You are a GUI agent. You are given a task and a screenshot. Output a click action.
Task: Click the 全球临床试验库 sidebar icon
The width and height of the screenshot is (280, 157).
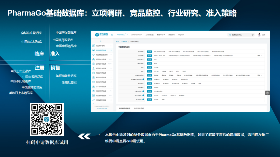pos(93,64)
